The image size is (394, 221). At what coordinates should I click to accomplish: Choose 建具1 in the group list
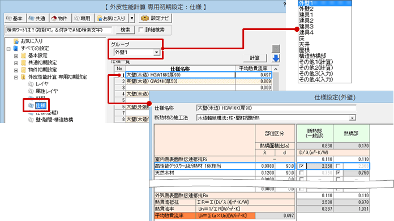(306, 15)
